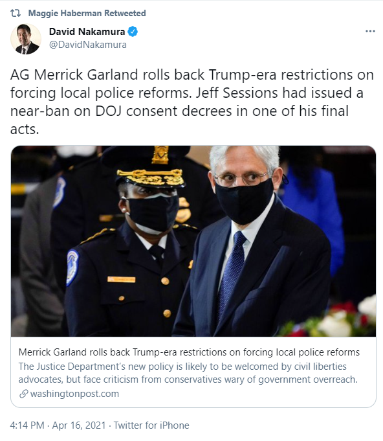The image size is (383, 441).
Task: Click the link chain icon by washingtonpost.com
Action: tap(23, 394)
